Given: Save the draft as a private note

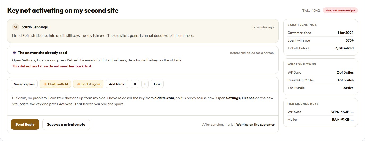Looking at the screenshot, I should (x=66, y=124).
